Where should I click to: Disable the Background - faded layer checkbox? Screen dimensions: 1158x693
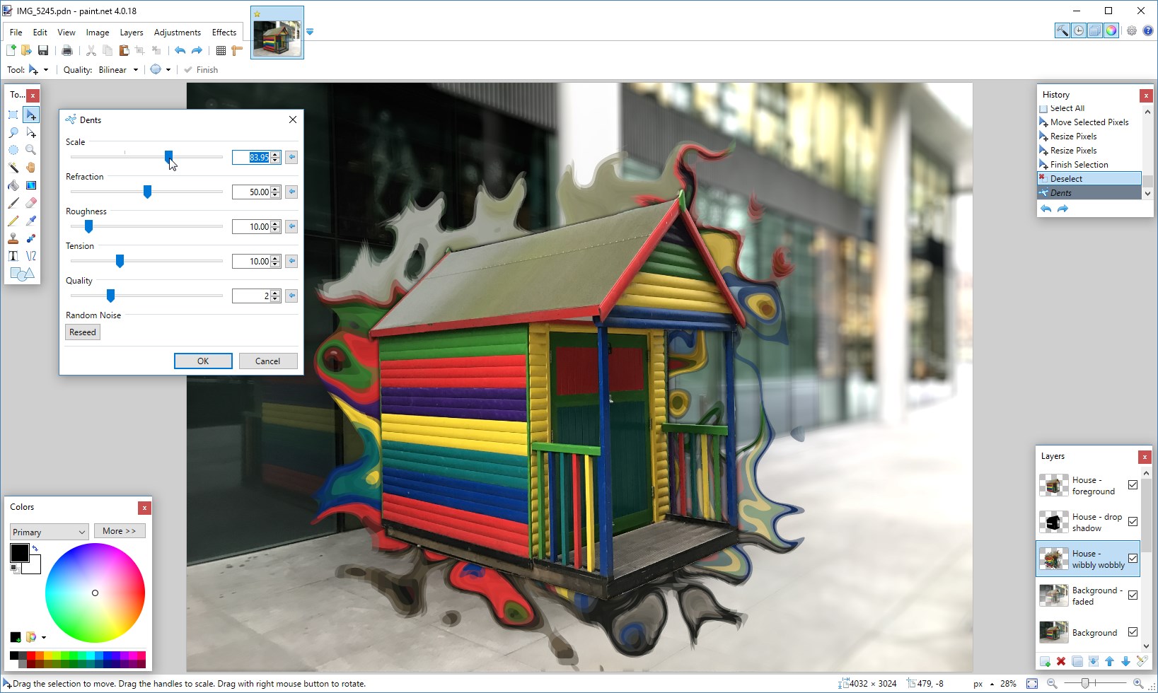[x=1133, y=595]
